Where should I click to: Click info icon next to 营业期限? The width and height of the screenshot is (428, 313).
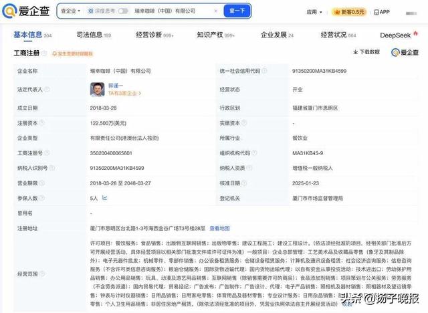coord(42,183)
